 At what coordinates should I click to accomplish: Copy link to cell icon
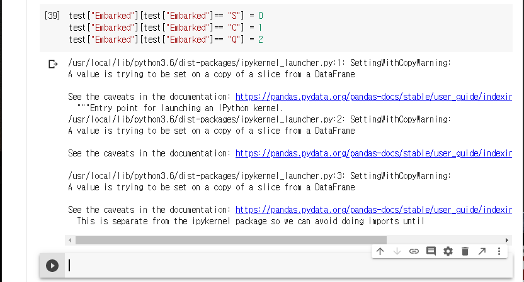(414, 251)
